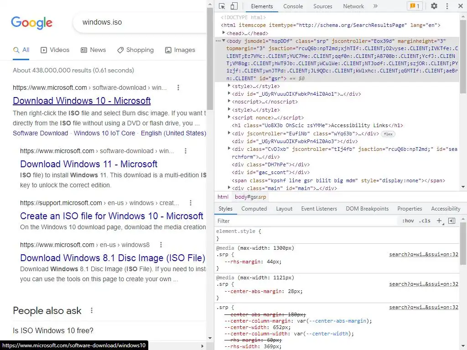
Task: Toggle .cls element classes panel
Action: pyautogui.click(x=425, y=221)
